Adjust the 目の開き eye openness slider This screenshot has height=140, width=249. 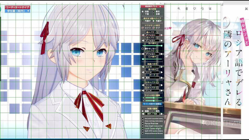tap(152, 46)
